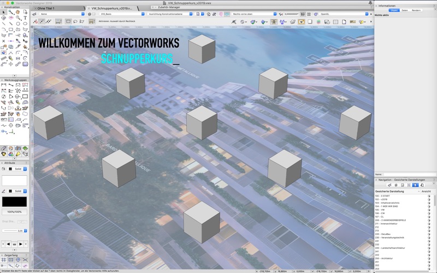Choose the Pan hand tool
This screenshot has width=437, height=273.
point(18,12)
